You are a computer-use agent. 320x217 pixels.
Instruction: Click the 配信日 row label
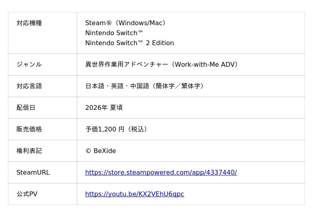click(26, 108)
